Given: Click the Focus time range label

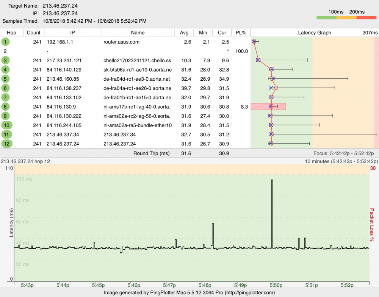Looking at the screenshot, I should click(x=344, y=153).
